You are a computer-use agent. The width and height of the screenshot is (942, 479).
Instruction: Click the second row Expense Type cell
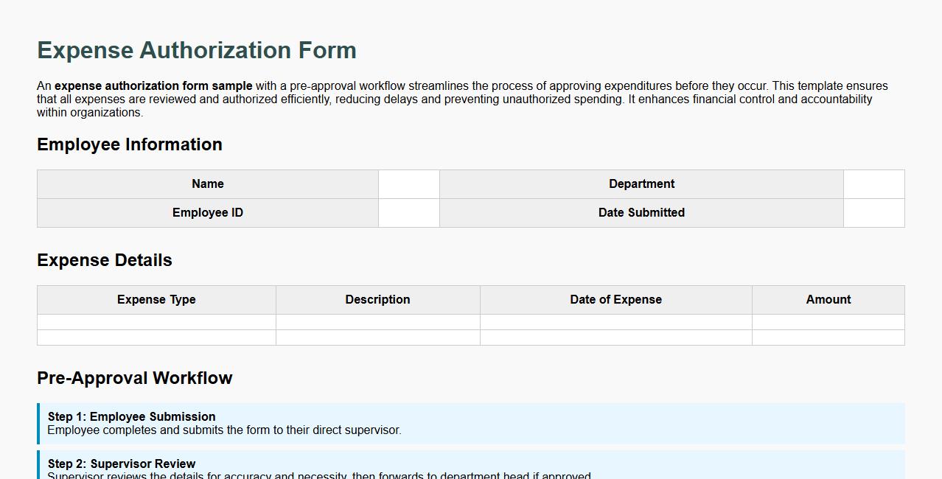point(156,338)
